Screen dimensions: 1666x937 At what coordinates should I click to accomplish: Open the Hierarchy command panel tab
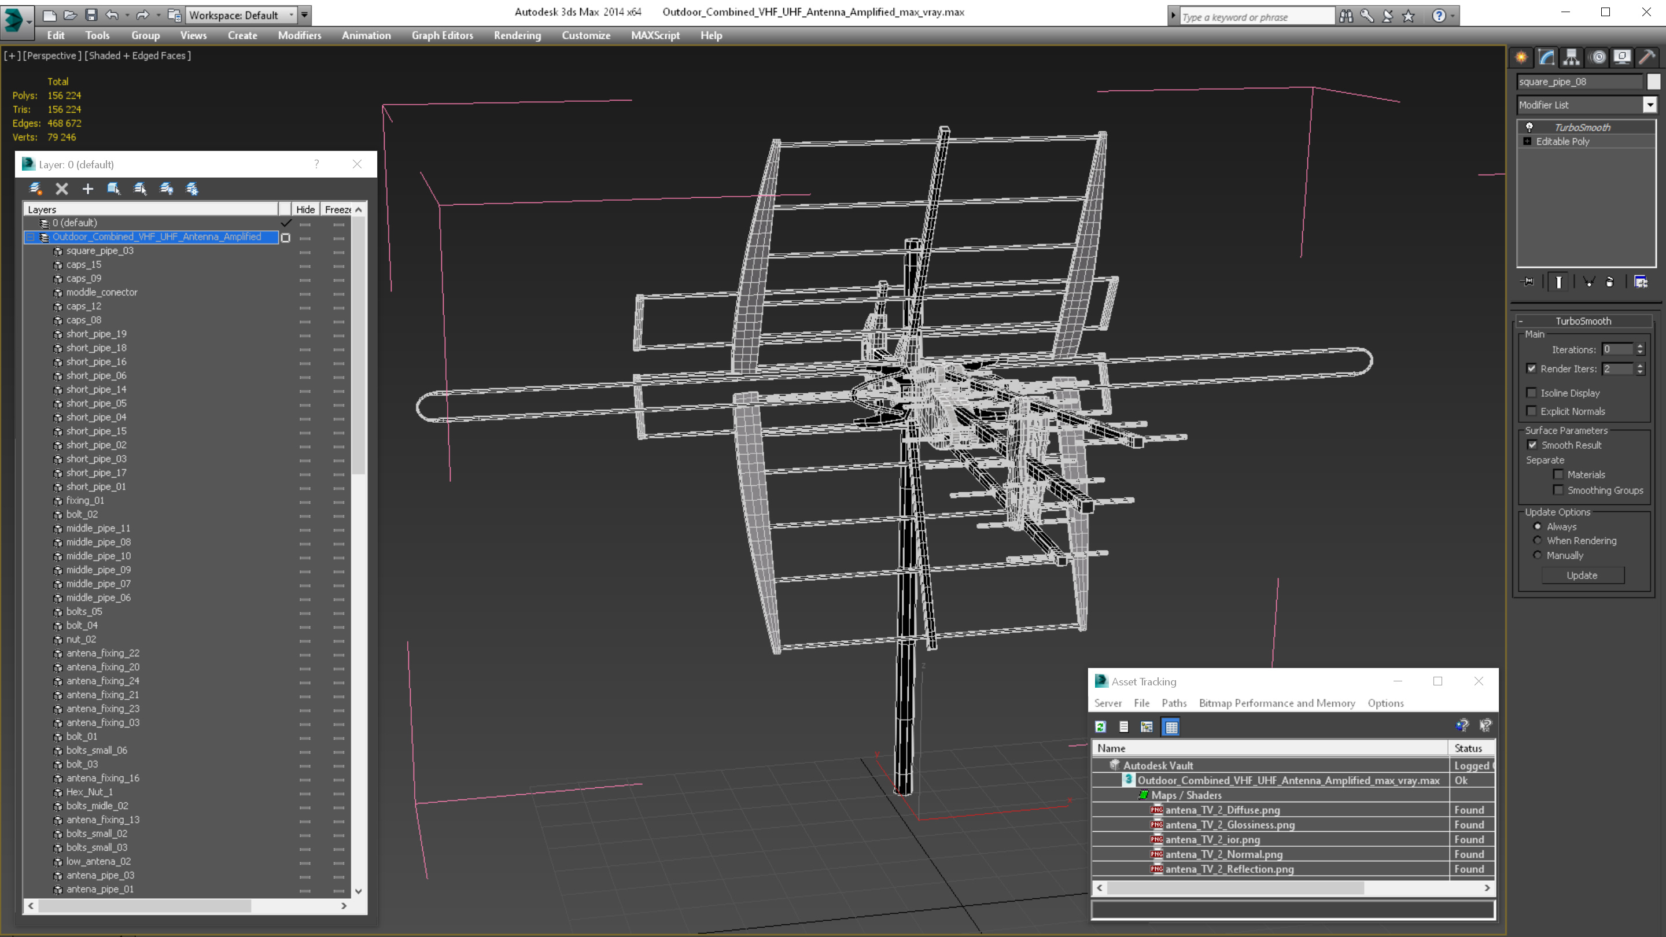tap(1571, 58)
